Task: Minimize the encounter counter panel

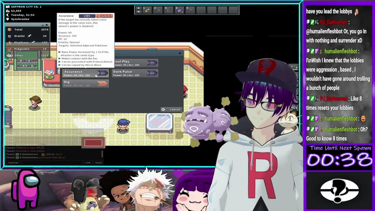Action: [x=42, y=25]
